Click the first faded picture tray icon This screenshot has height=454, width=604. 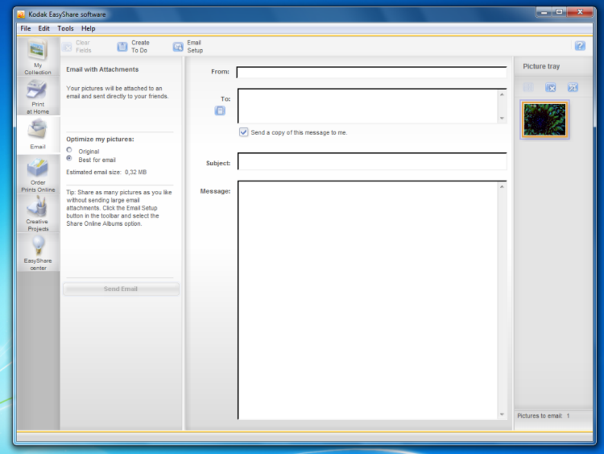click(x=528, y=88)
